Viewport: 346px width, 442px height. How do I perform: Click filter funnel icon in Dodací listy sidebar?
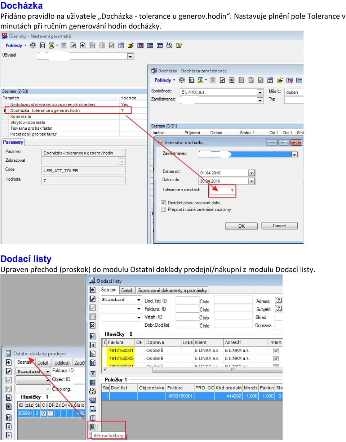[93, 373]
